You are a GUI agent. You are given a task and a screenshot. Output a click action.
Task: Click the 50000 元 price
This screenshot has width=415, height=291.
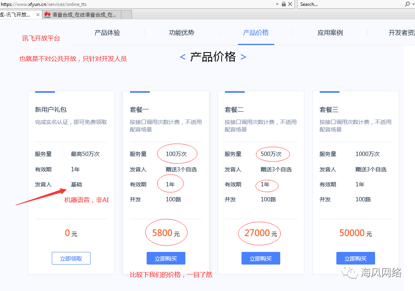[x=355, y=233]
